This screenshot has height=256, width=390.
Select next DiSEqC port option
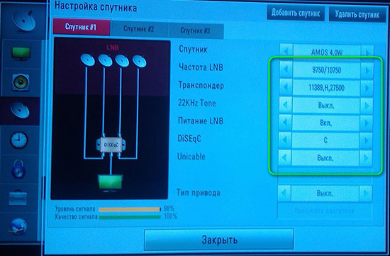[366, 140]
